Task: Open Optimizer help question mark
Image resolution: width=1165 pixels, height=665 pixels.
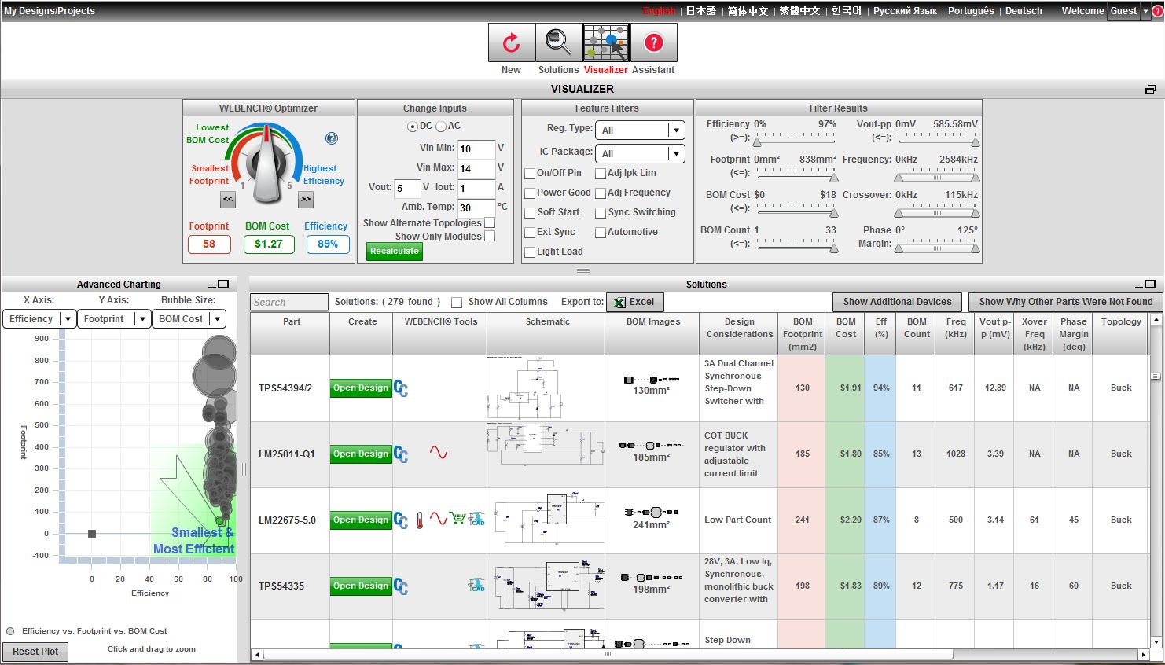Action: click(x=332, y=138)
